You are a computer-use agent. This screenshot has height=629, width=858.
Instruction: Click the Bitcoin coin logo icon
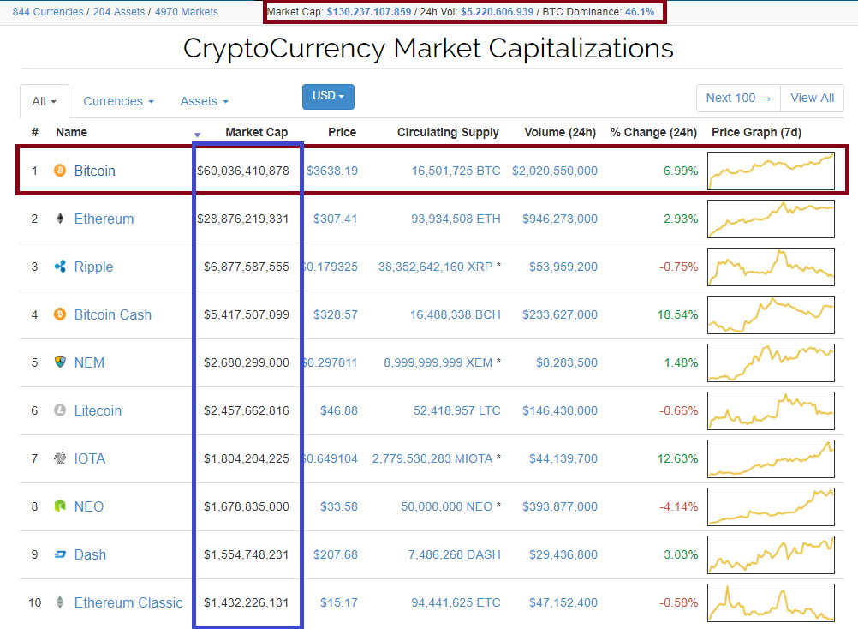point(60,171)
